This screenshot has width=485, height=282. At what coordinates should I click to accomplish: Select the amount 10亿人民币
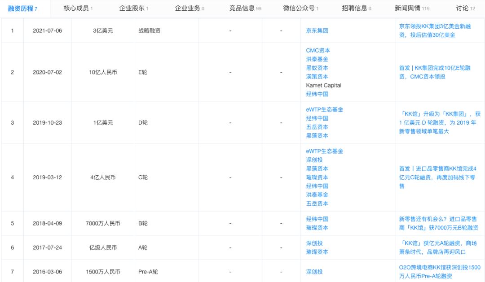[x=103, y=72]
